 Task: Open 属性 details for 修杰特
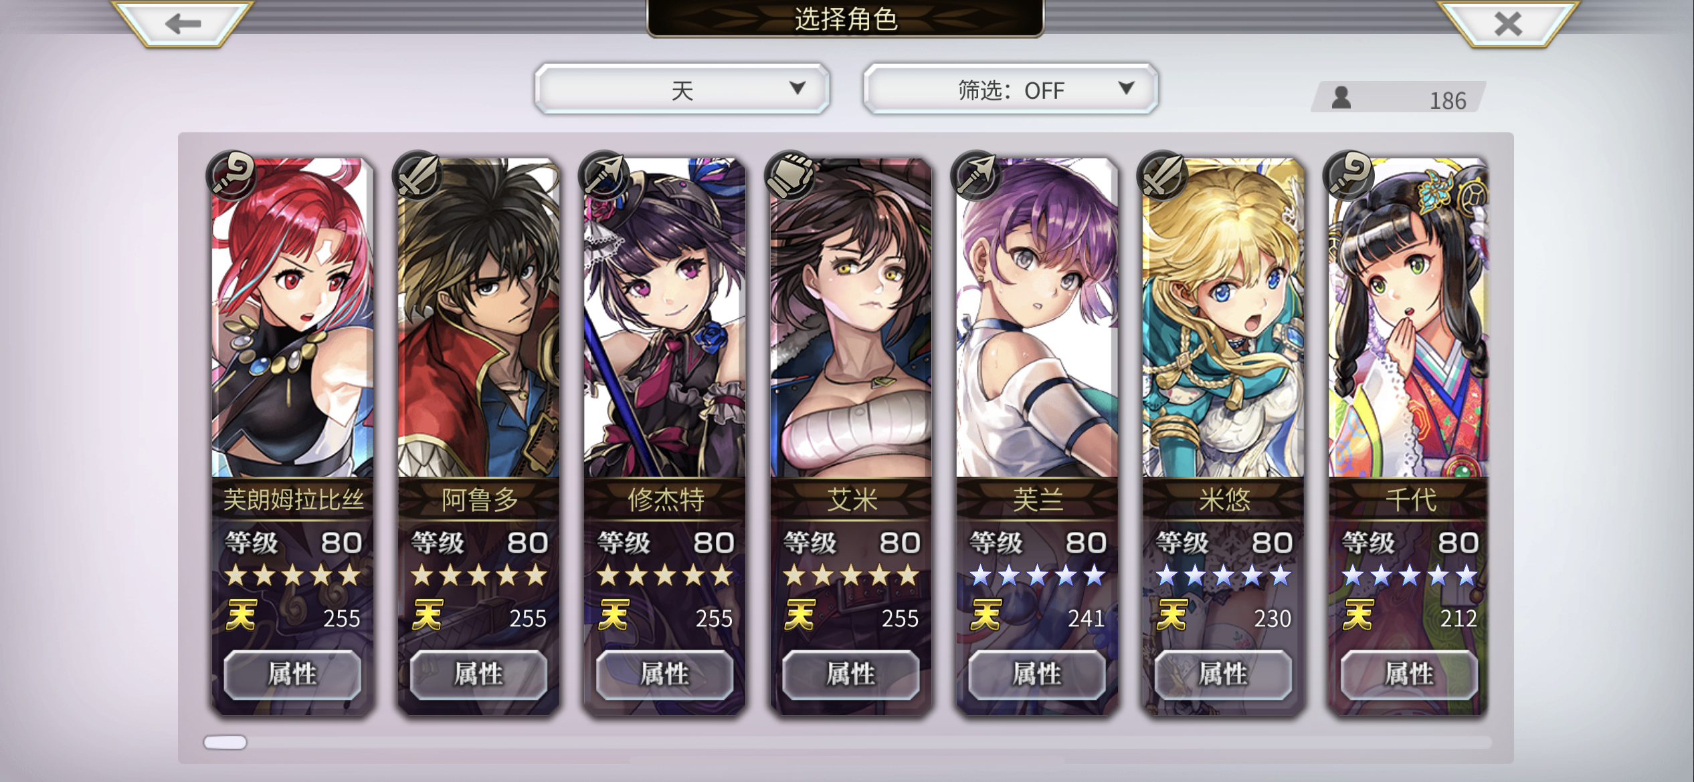click(x=664, y=674)
